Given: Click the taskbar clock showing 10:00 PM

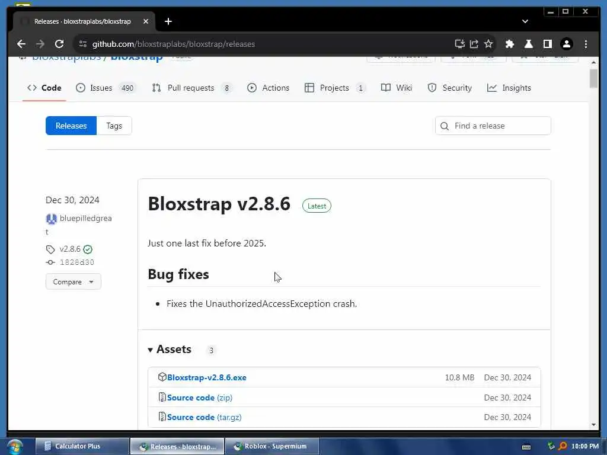Looking at the screenshot, I should tap(584, 446).
